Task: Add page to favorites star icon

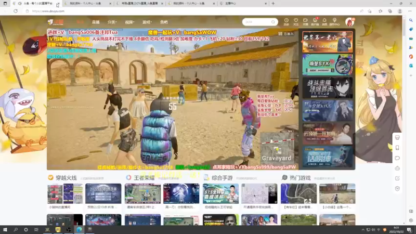Action: tap(370, 11)
